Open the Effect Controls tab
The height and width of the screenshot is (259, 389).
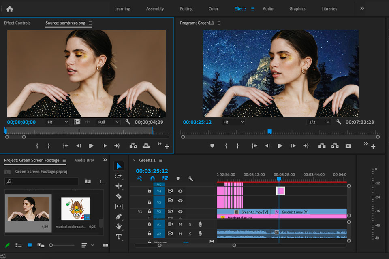pos(17,23)
